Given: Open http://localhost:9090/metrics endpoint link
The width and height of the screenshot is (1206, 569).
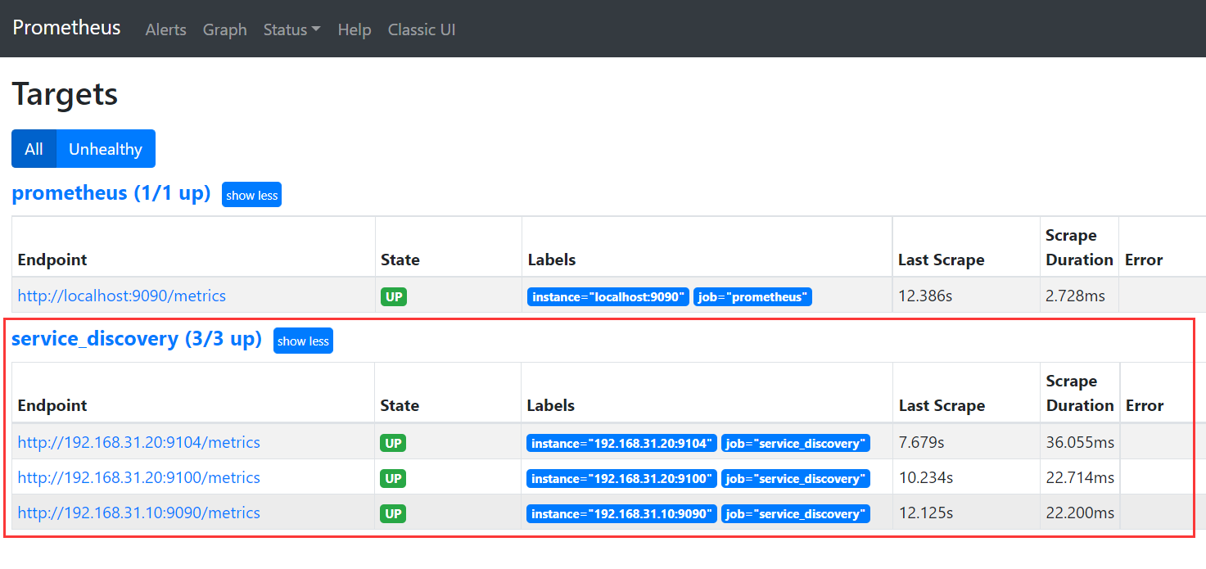Looking at the screenshot, I should pyautogui.click(x=122, y=296).
